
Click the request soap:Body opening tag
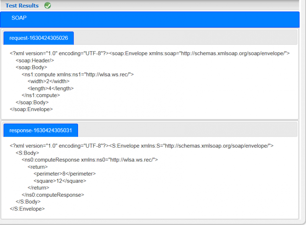[x=31, y=67]
